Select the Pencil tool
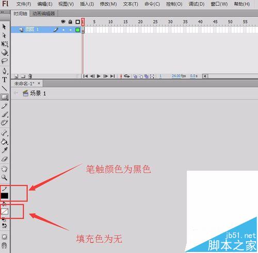 click(5, 106)
